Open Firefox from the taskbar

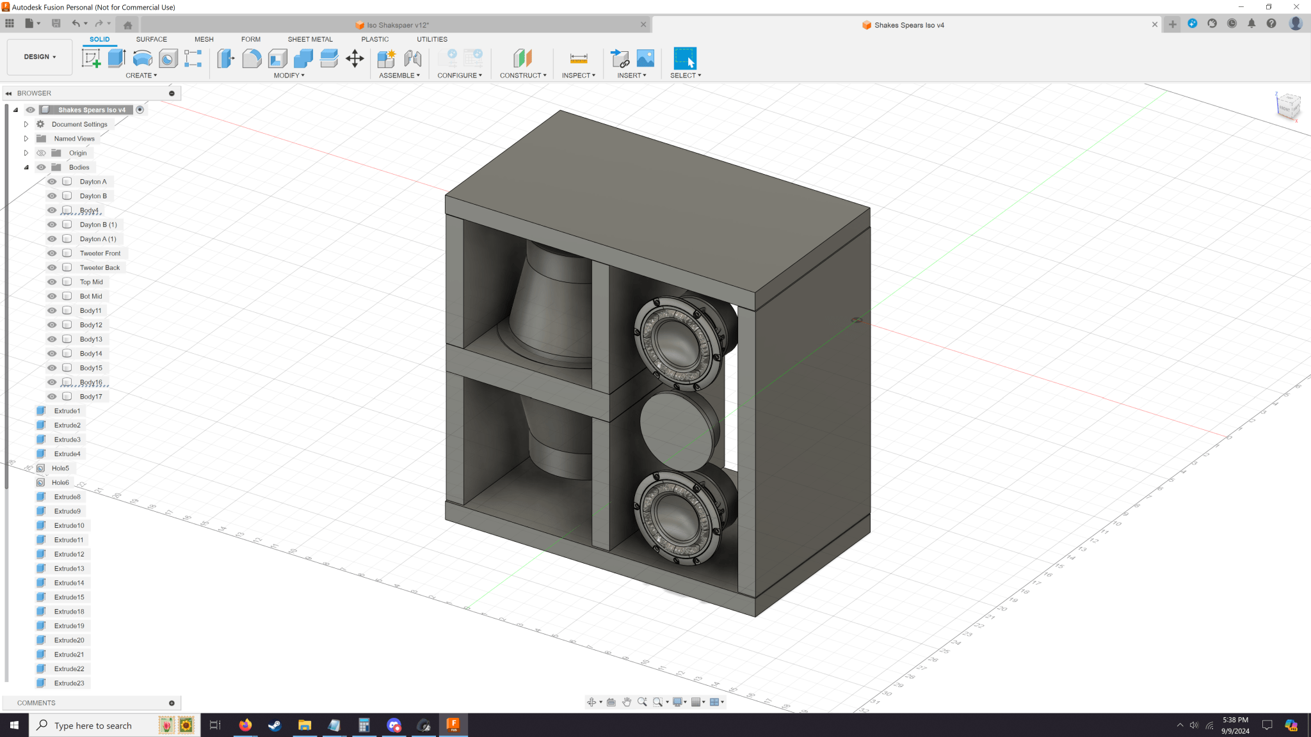pyautogui.click(x=245, y=725)
